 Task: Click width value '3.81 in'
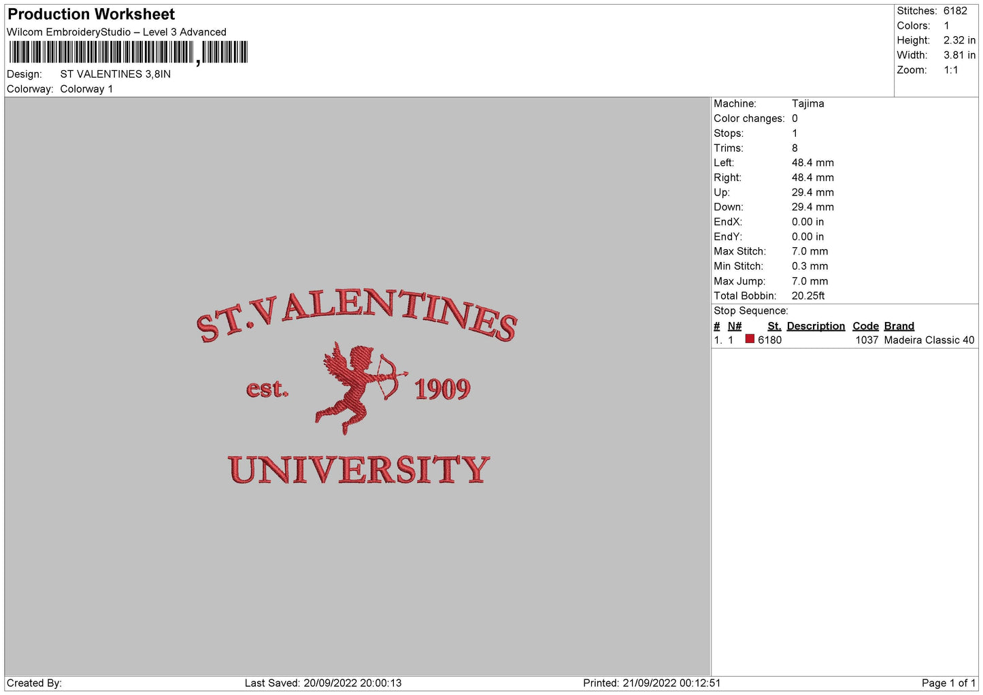coord(959,55)
